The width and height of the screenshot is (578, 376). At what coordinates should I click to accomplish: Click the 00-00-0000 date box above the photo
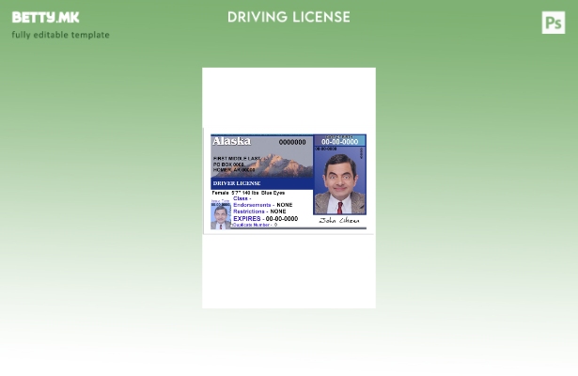(339, 142)
